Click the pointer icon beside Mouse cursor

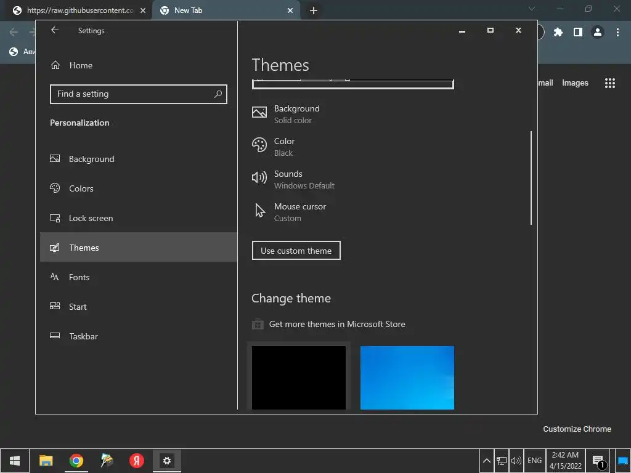click(260, 210)
